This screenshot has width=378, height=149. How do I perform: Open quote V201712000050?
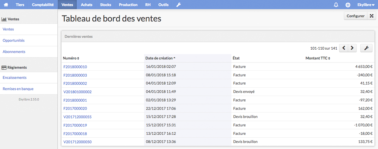77,142
